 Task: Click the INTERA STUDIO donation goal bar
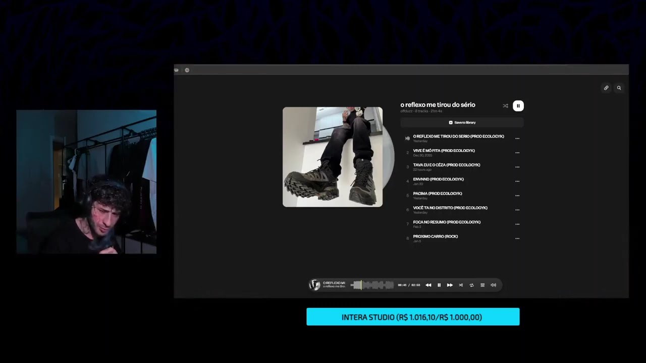(413, 317)
